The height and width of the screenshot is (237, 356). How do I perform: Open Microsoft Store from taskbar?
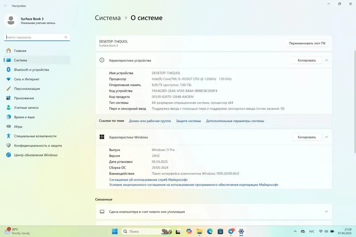point(220,231)
